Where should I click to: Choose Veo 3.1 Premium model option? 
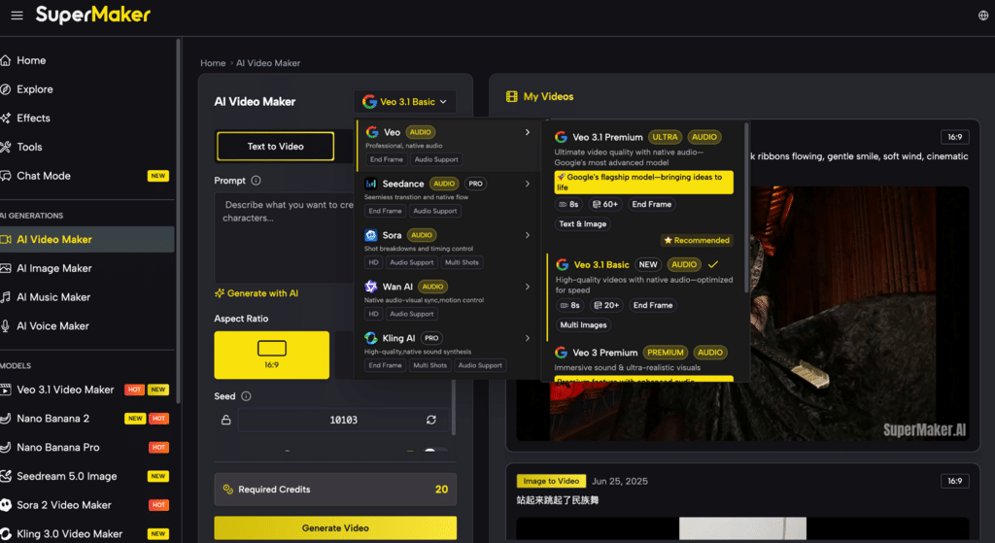pos(607,138)
